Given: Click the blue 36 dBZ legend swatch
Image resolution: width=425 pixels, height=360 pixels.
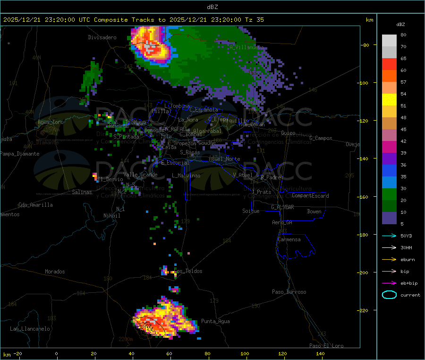Looking at the screenshot, I should point(389,170).
